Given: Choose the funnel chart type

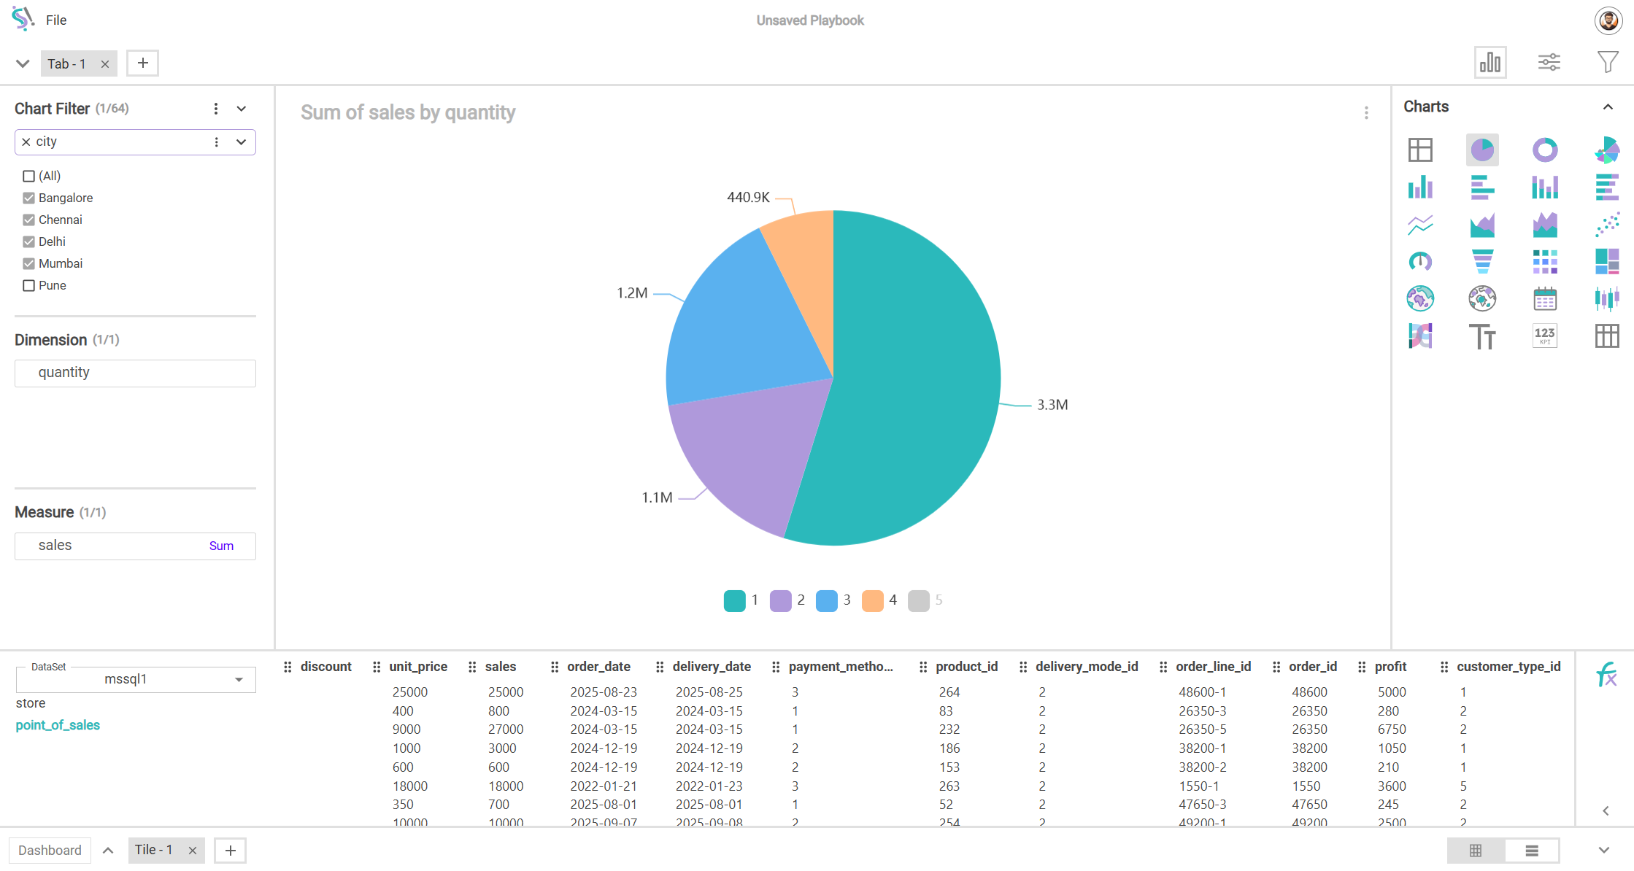Looking at the screenshot, I should [x=1482, y=261].
